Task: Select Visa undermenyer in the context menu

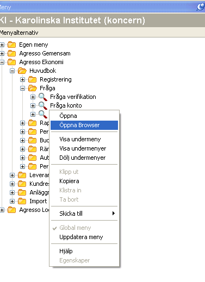Action: pos(84,148)
